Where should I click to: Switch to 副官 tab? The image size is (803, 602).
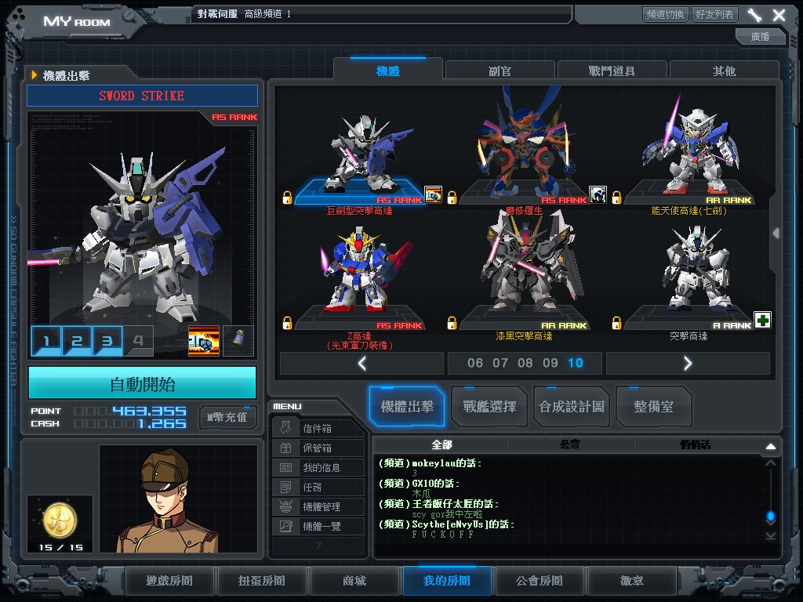pos(500,71)
